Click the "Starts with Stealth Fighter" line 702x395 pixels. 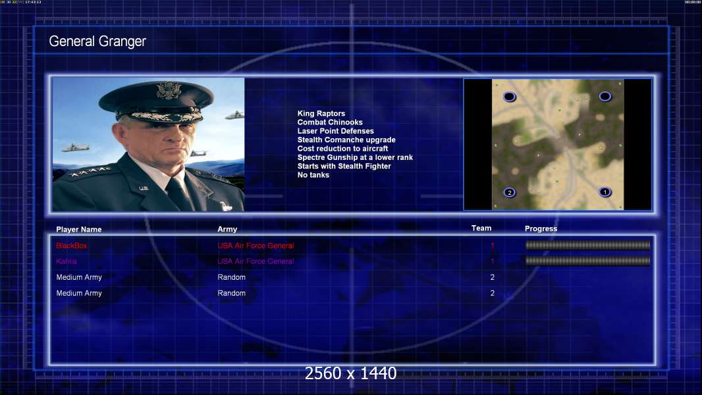pyautogui.click(x=344, y=166)
